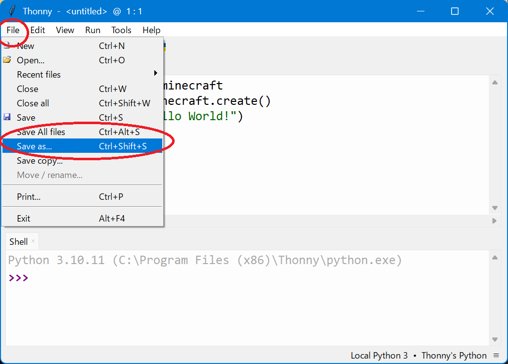The image size is (508, 364).
Task: Click the "necraft.create()" code line
Action: 217,101
